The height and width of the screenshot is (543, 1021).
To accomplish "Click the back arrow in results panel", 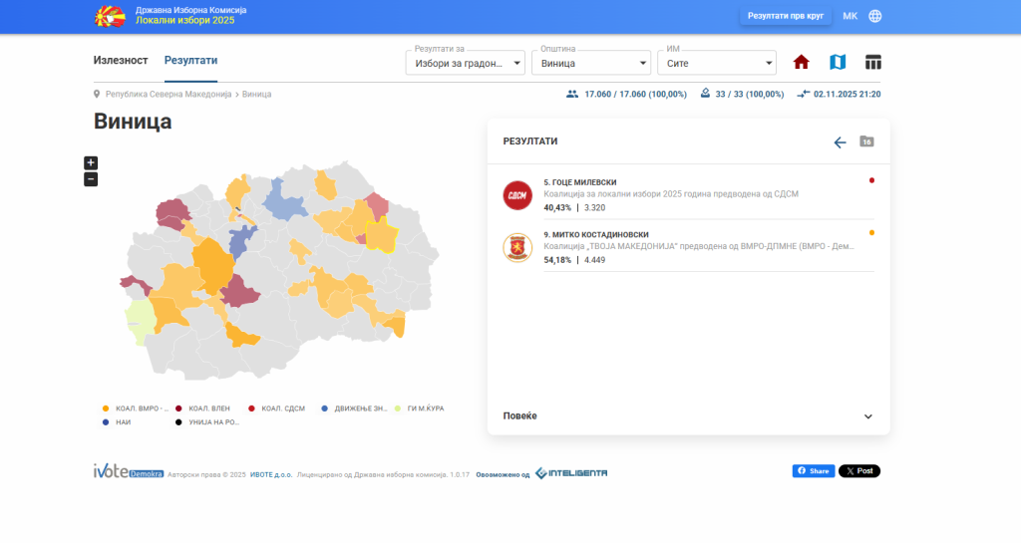I will click(x=840, y=142).
